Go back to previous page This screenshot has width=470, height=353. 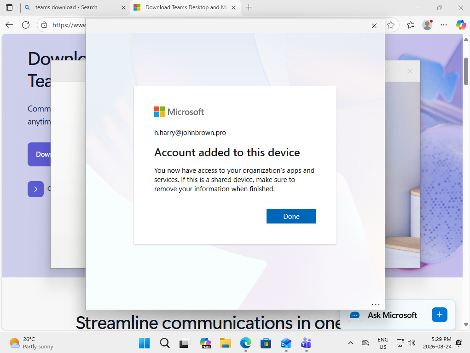[x=9, y=25]
